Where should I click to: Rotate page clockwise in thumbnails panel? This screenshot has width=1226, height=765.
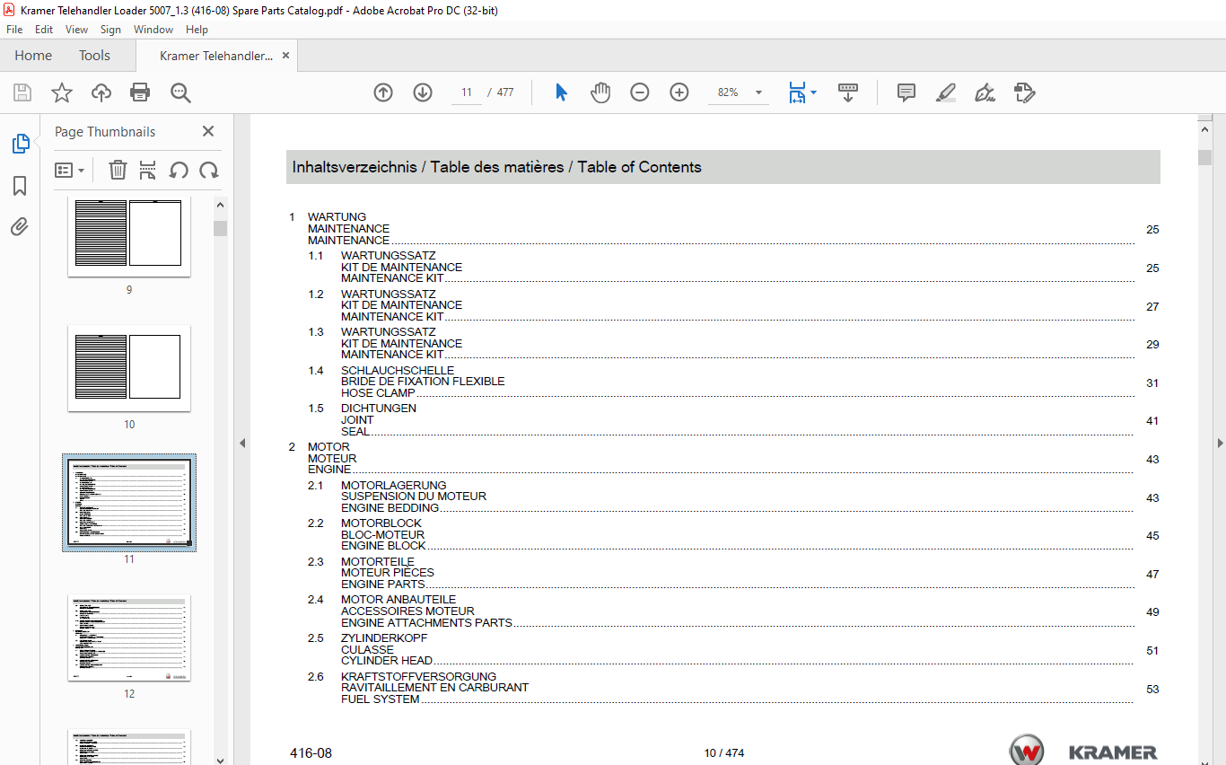pyautogui.click(x=209, y=170)
